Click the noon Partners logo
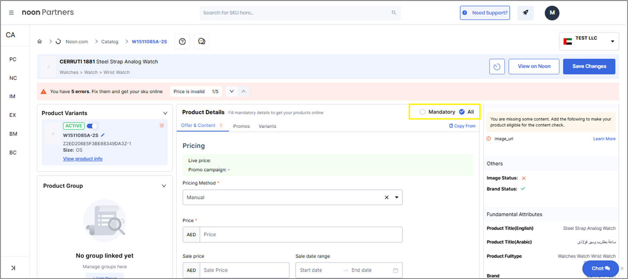The image size is (628, 279). (x=48, y=12)
